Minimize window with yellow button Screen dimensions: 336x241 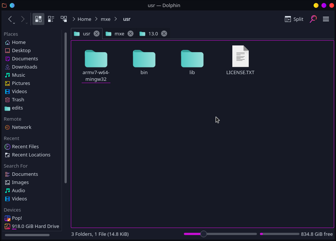[316, 5]
